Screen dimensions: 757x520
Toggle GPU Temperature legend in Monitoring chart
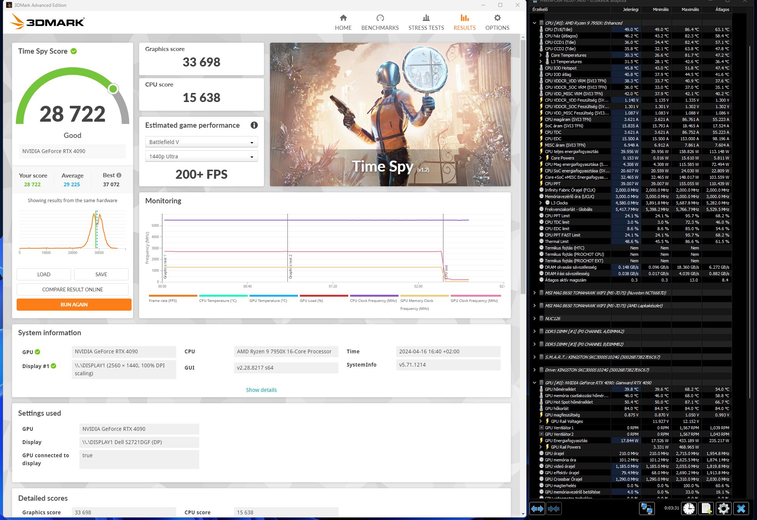pos(273,298)
